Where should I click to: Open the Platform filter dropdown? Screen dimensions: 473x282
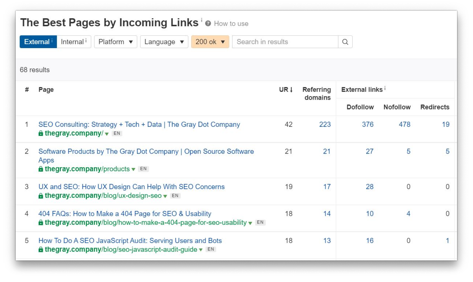115,42
